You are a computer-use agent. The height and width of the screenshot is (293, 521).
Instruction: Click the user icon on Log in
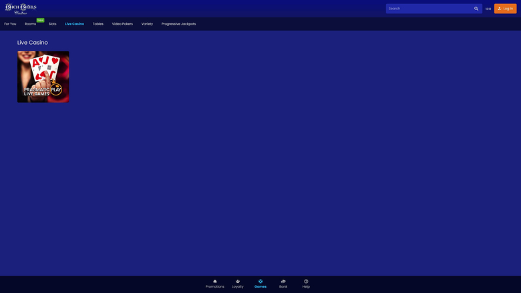500,9
